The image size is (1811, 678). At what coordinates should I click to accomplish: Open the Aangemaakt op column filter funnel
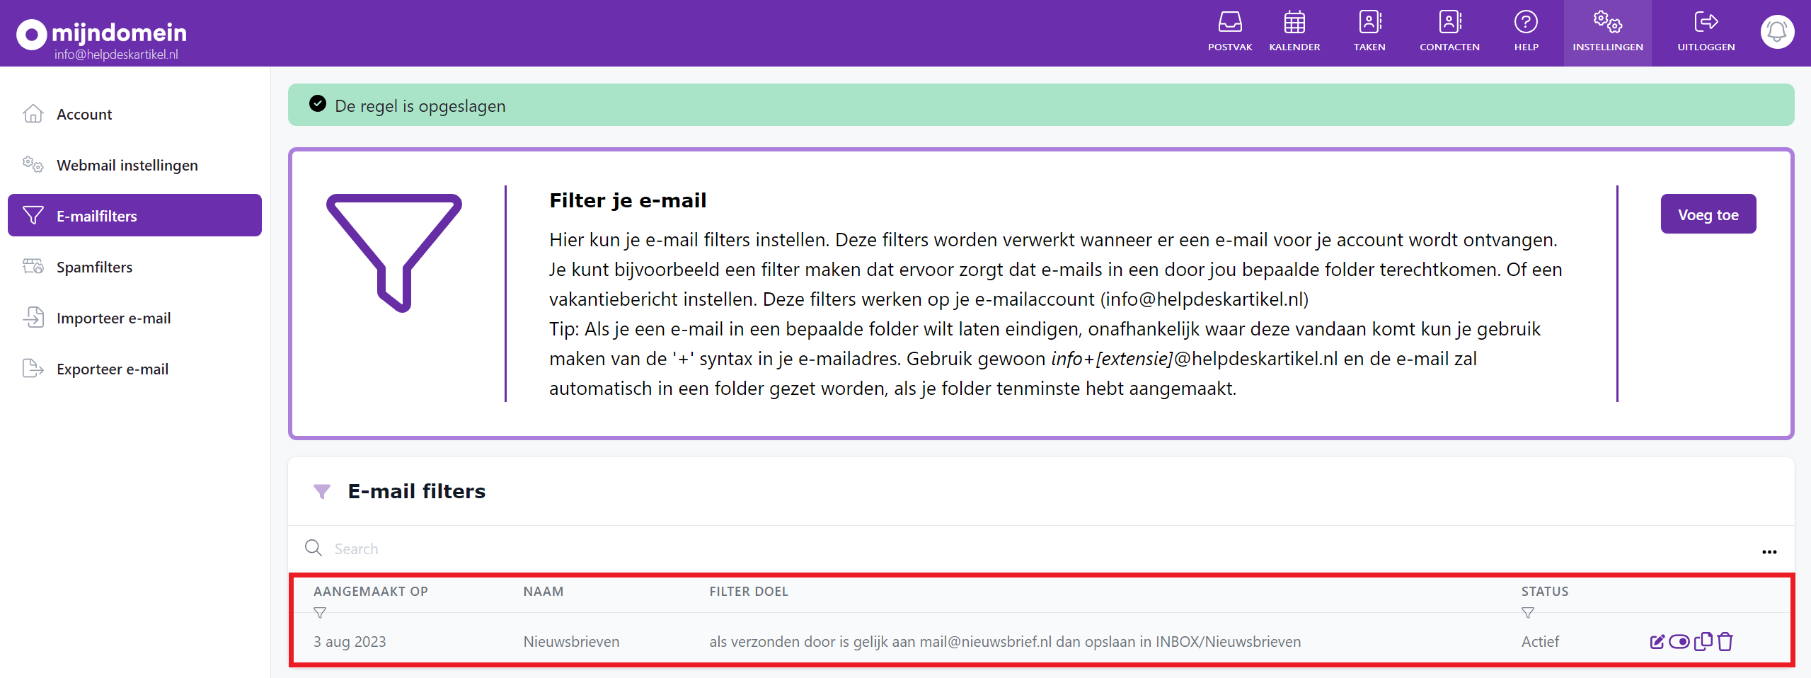click(x=321, y=613)
